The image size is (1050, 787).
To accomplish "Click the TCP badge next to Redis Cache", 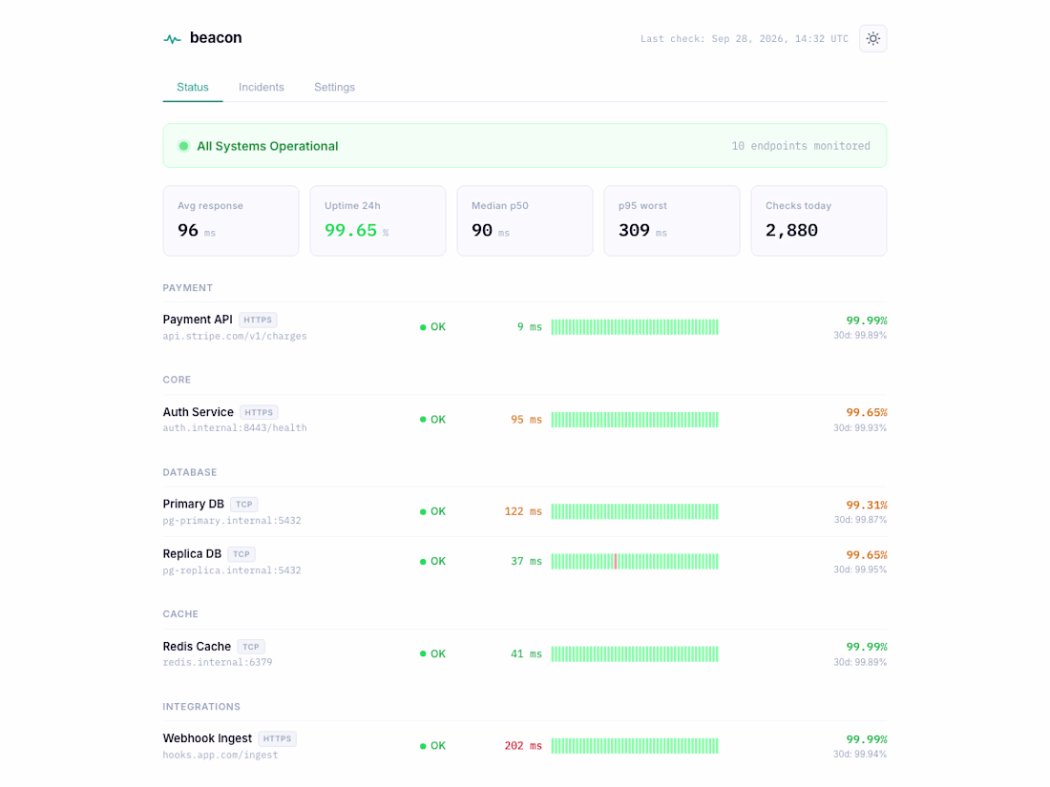I will point(251,647).
